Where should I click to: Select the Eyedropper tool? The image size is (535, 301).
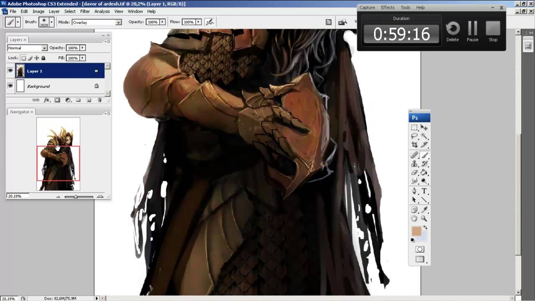(424, 210)
